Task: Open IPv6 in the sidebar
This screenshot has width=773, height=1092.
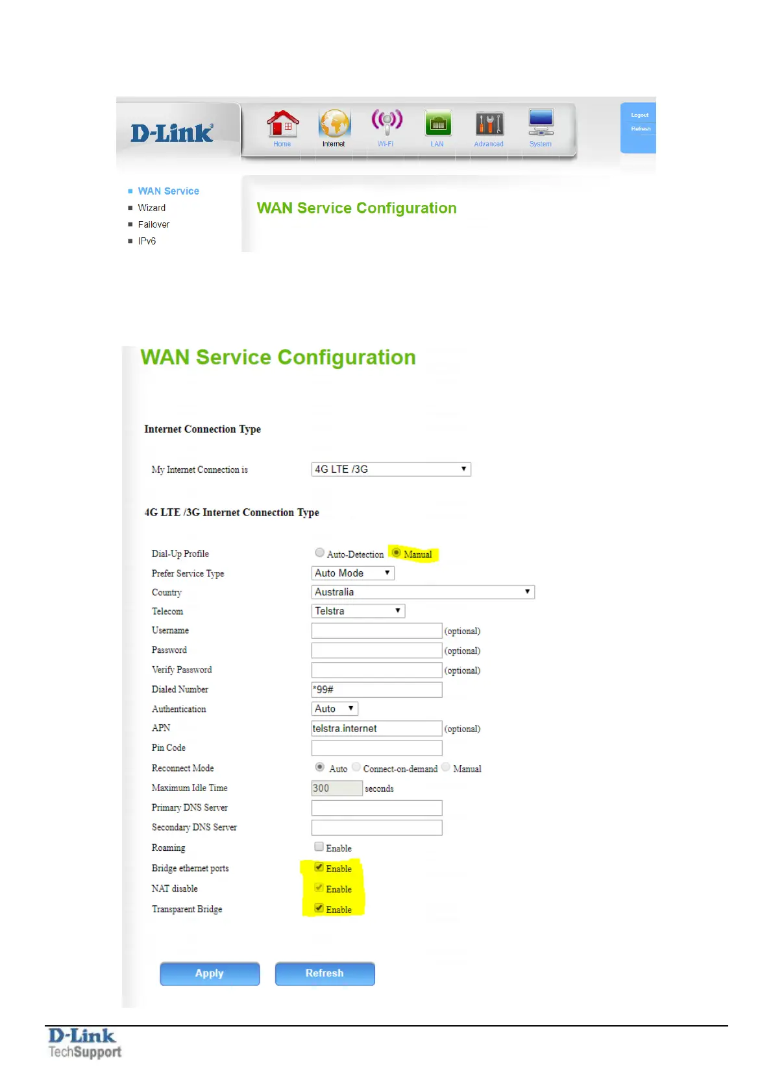Action: [x=147, y=241]
